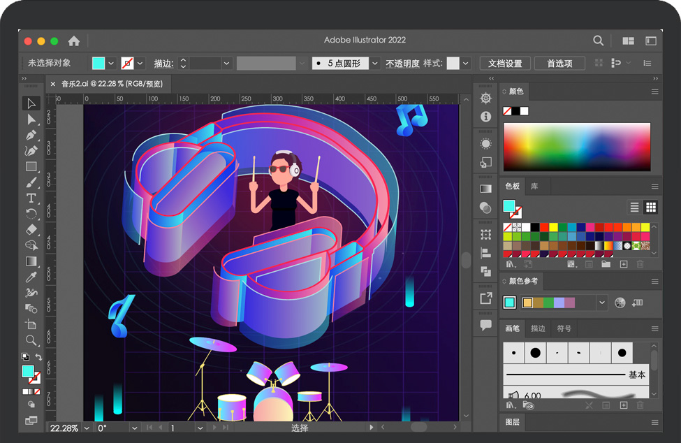This screenshot has height=443, width=681.
Task: Expand the zoom level 22.28% dropdown
Action: point(87,428)
